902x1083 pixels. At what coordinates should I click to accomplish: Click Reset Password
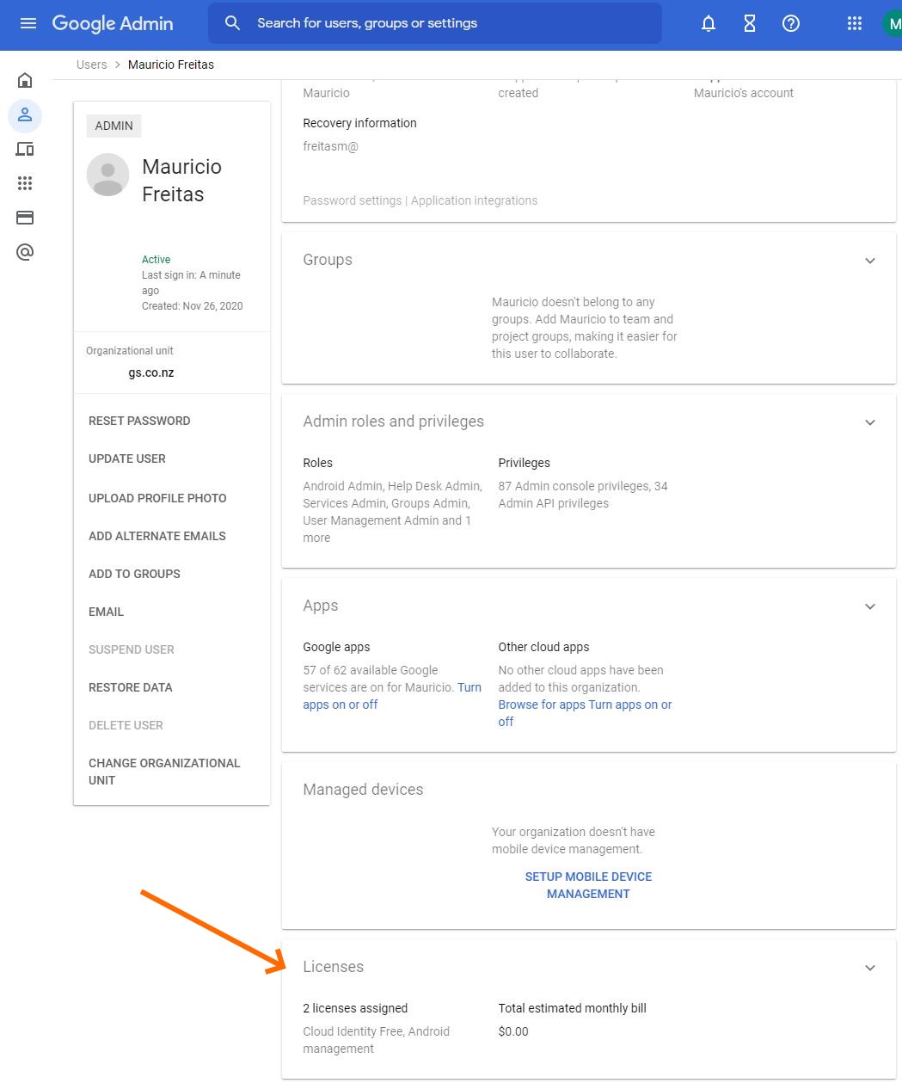click(139, 421)
